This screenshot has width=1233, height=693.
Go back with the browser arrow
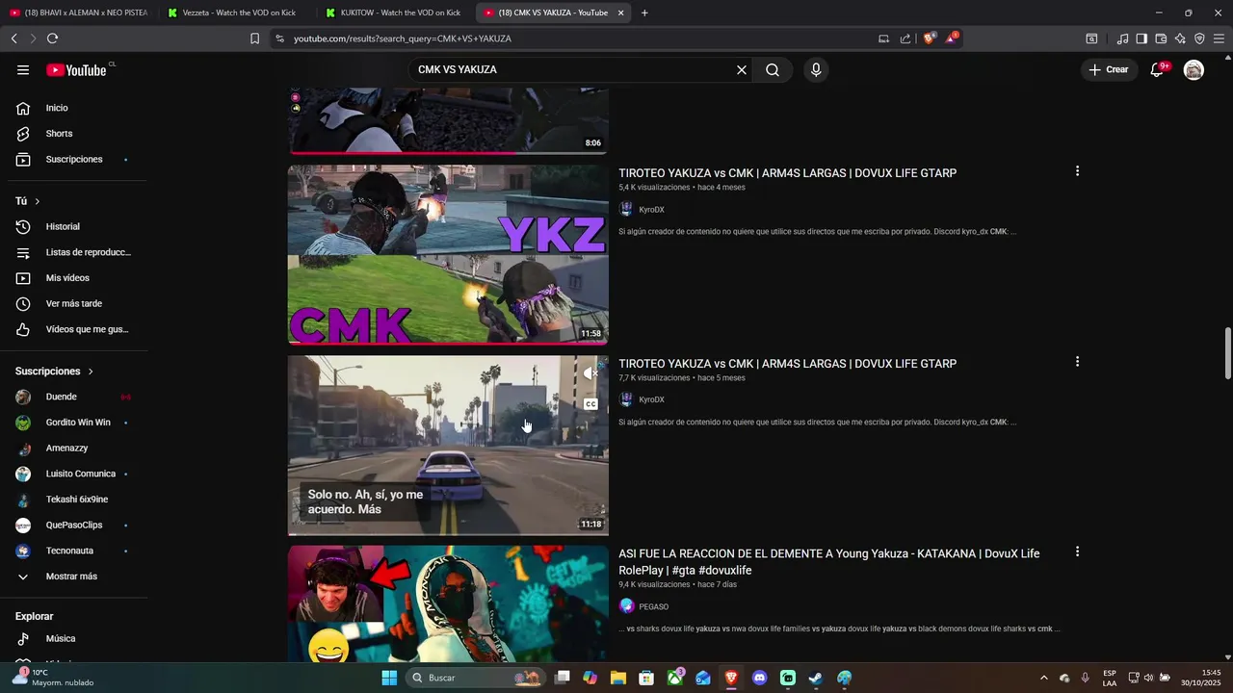tap(13, 38)
